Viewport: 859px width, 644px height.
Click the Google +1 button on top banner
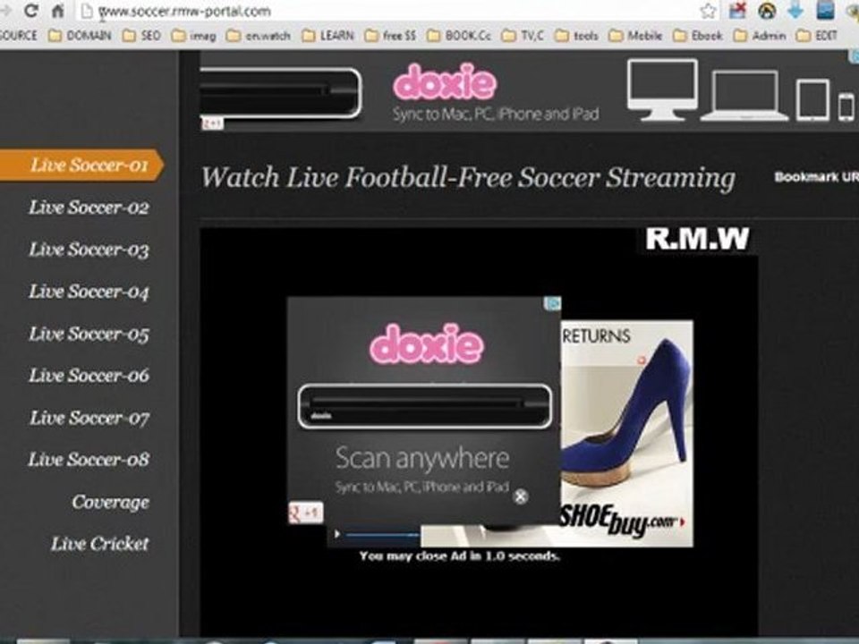click(x=212, y=123)
